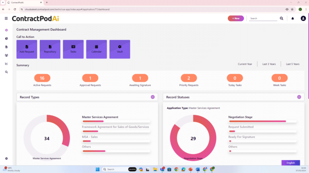This screenshot has width=309, height=173.
Task: Select the Current Year filter
Action: click(245, 64)
